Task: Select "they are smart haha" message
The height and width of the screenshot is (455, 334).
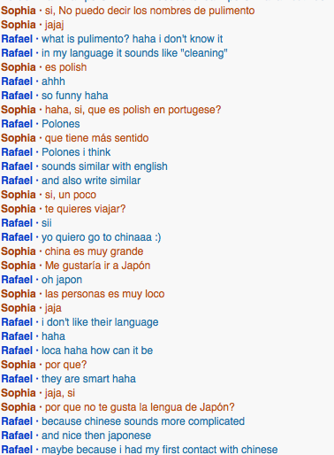Action: 88,379
